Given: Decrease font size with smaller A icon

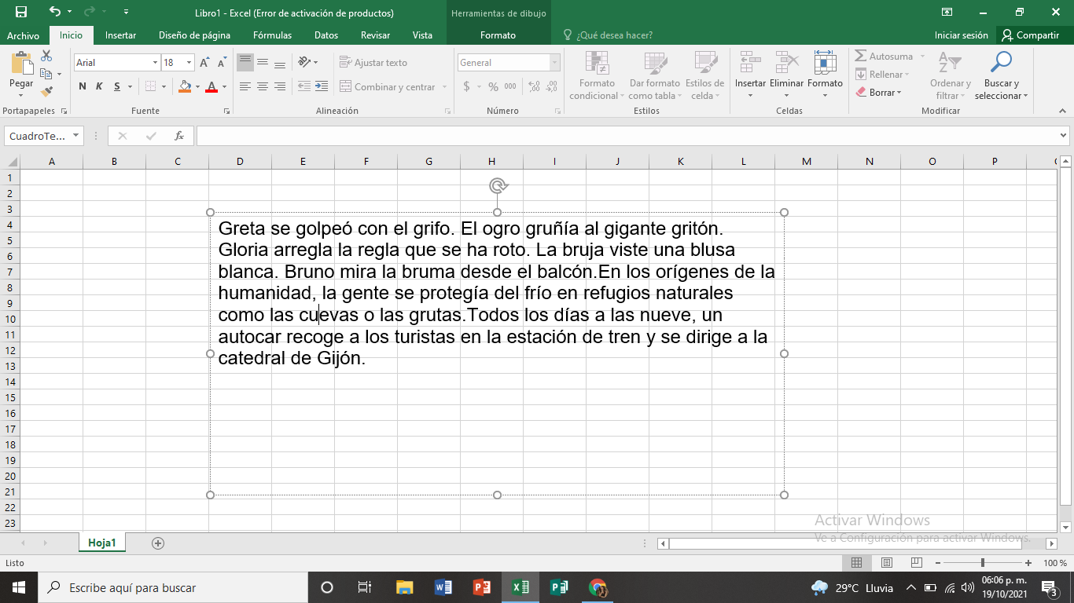Looking at the screenshot, I should coord(223,63).
